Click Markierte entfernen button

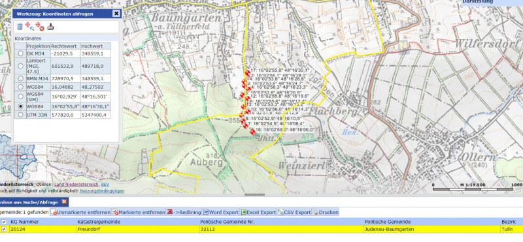click(x=139, y=212)
